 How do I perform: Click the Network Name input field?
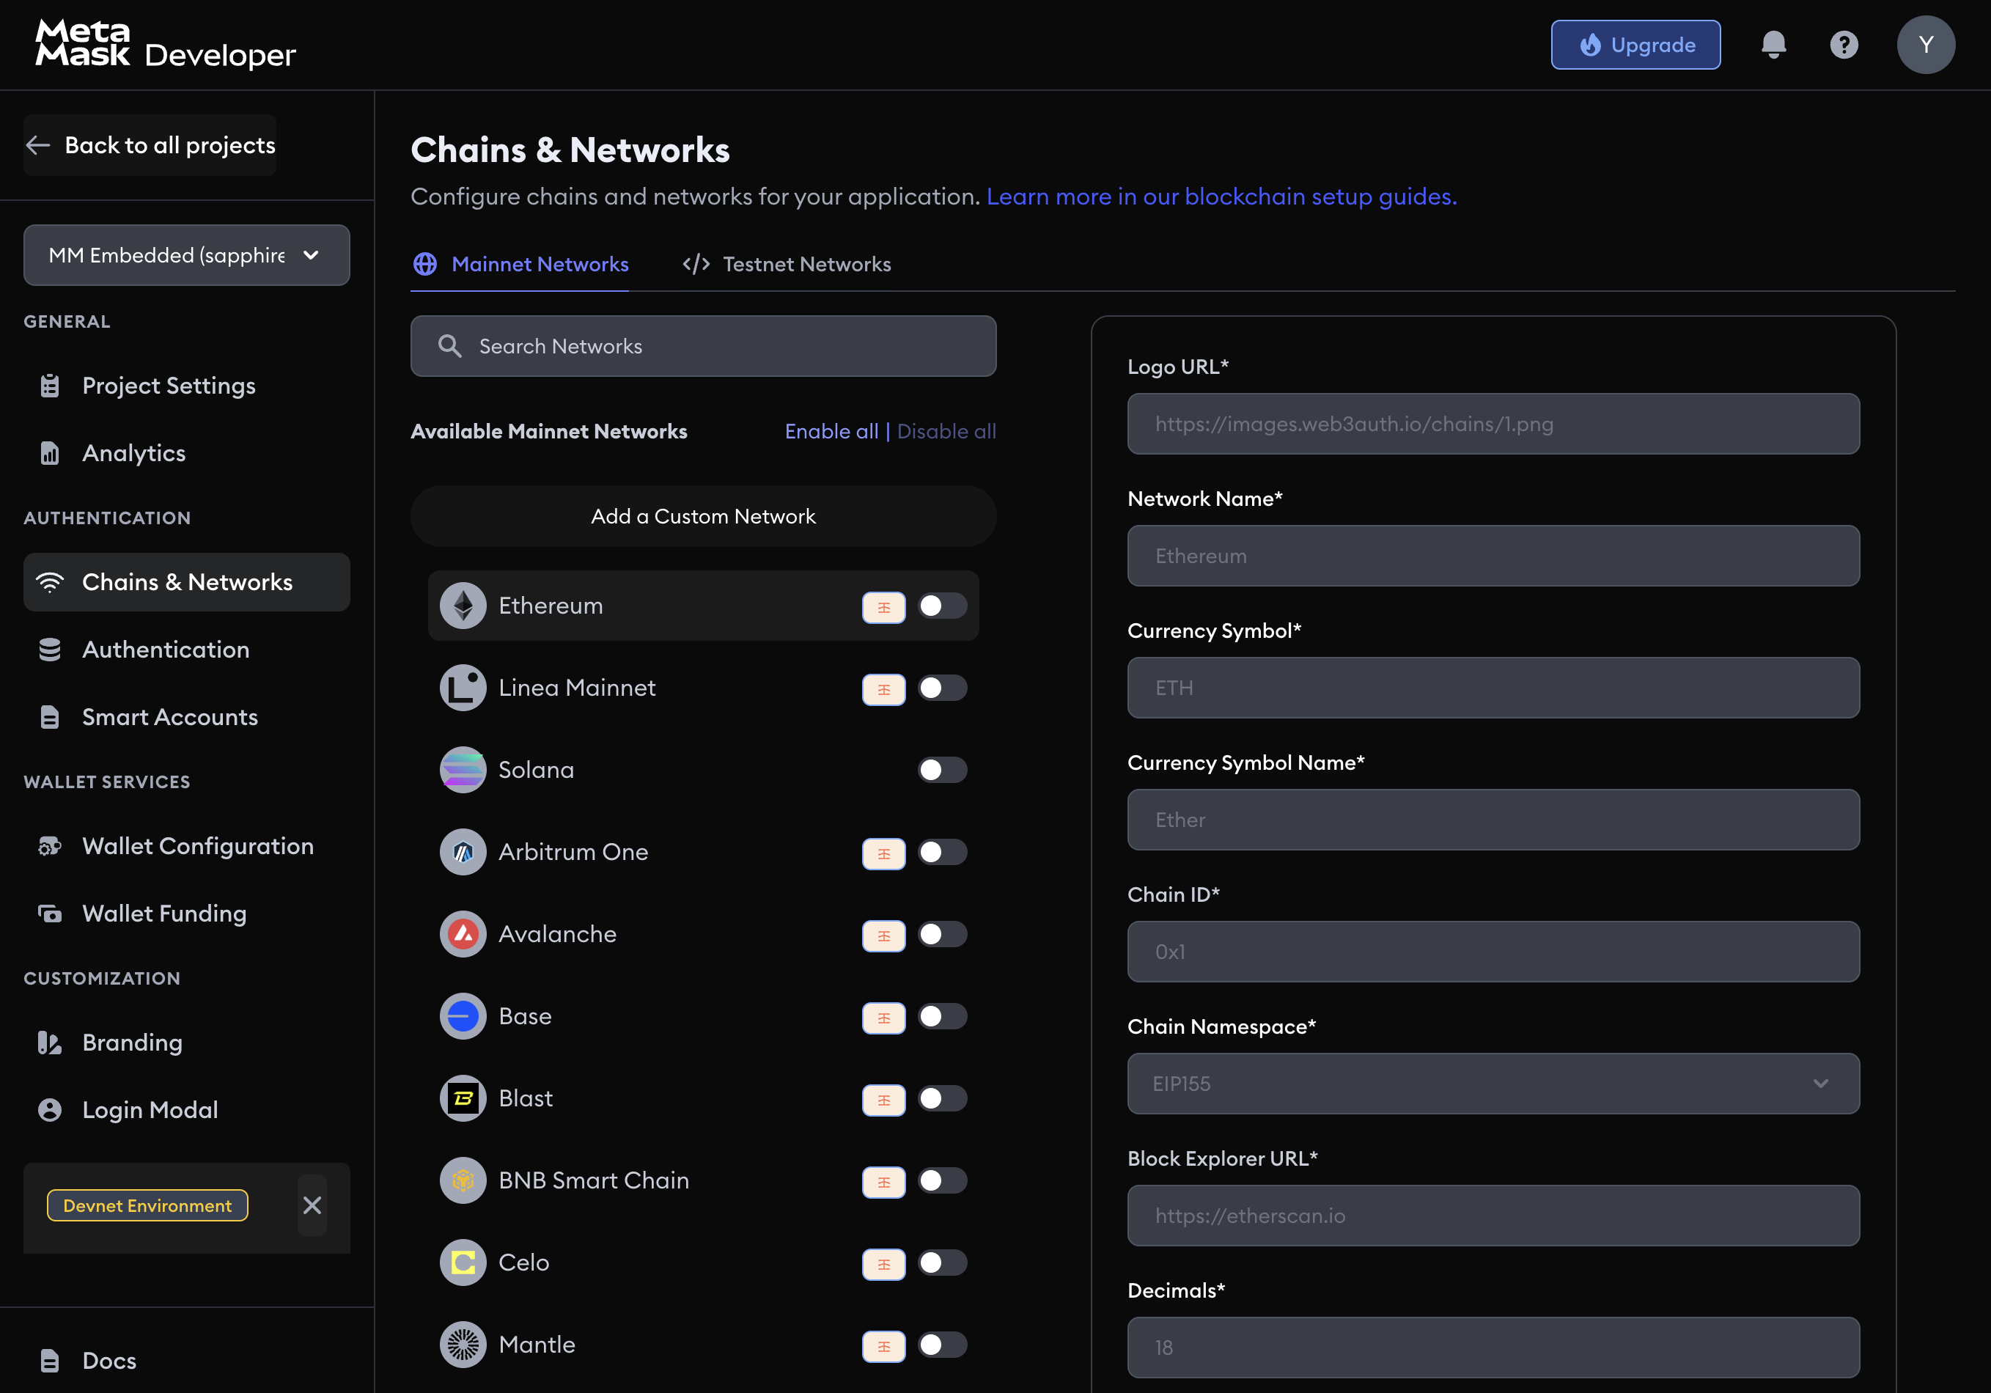[1493, 556]
